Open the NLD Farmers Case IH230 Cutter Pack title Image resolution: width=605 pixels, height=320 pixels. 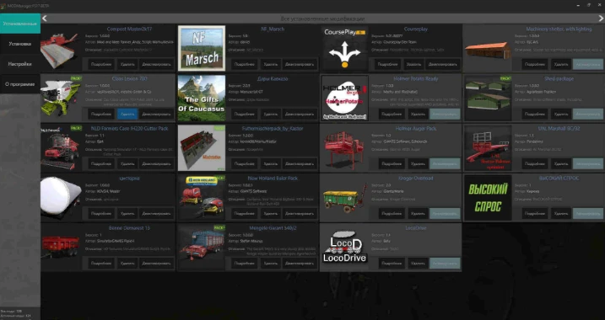coord(129,128)
